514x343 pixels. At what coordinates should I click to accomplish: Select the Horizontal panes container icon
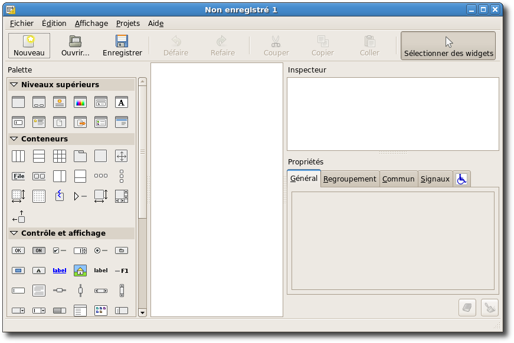pyautogui.click(x=60, y=176)
